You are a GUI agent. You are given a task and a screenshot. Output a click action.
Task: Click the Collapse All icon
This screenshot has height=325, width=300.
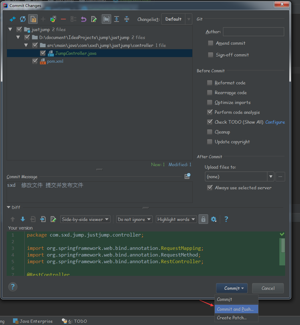[126, 19]
